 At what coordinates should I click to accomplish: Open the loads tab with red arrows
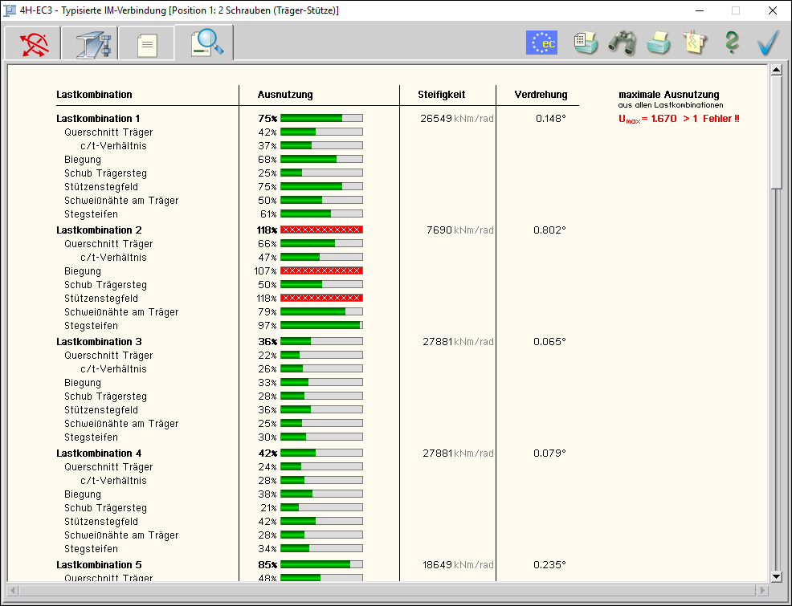point(33,43)
